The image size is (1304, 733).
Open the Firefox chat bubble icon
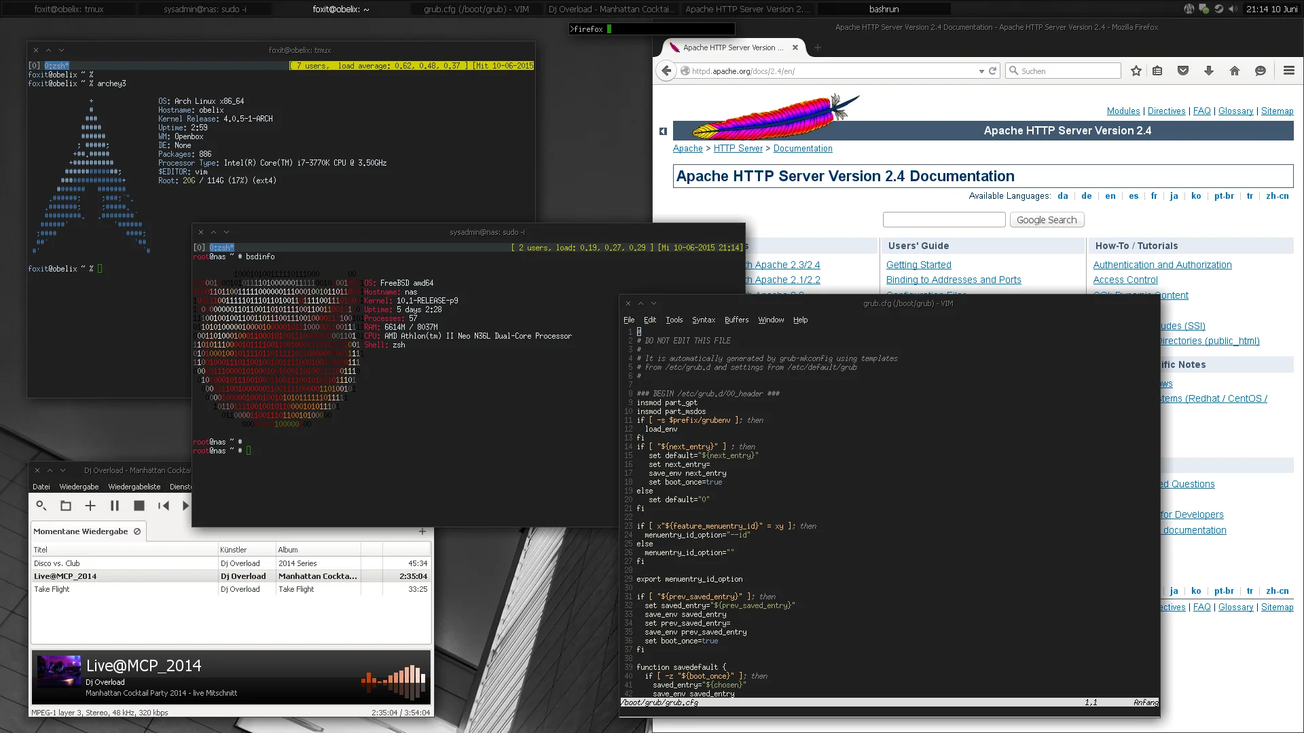tap(1261, 71)
